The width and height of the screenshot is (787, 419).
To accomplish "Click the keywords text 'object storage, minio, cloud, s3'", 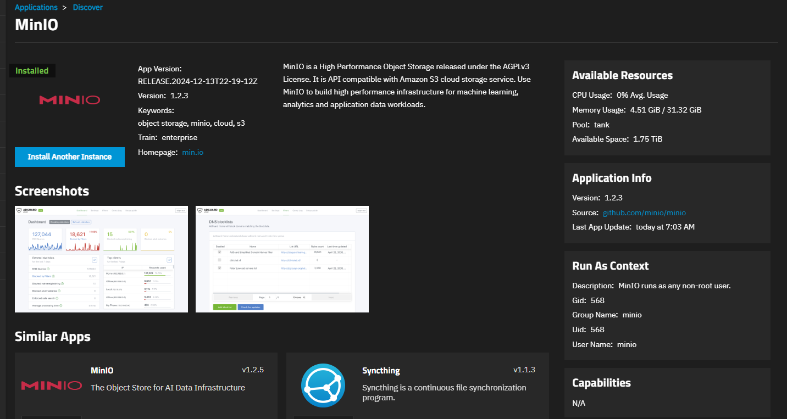I will point(191,123).
